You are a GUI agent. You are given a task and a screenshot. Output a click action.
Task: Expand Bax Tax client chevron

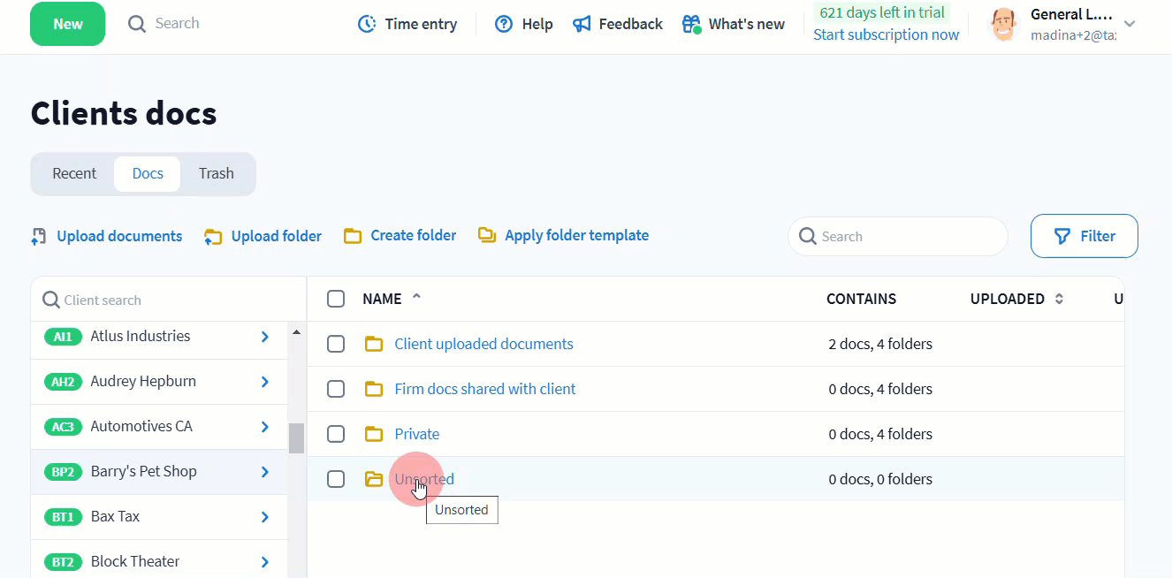coord(264,516)
